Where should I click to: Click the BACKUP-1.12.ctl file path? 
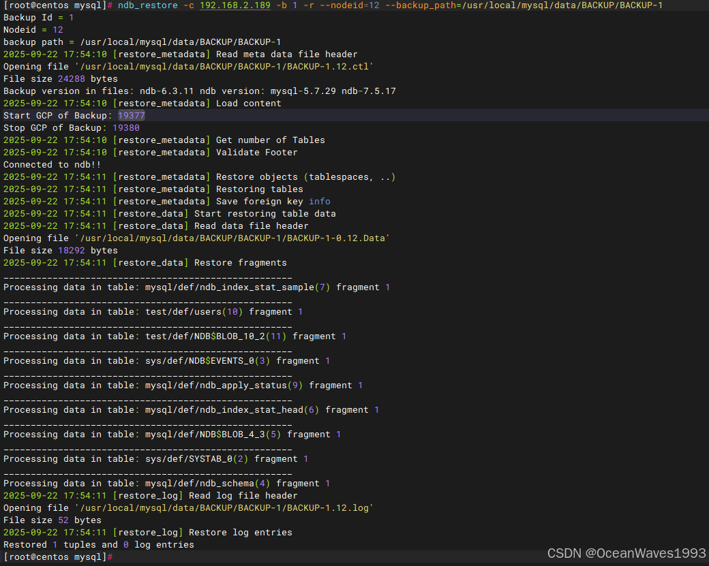click(224, 66)
